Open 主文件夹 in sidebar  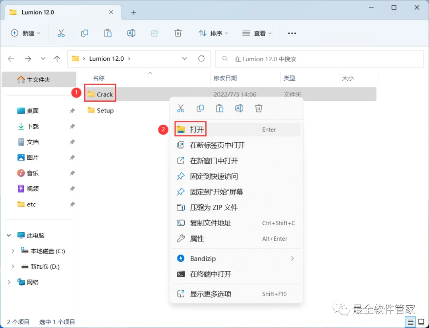coord(39,79)
